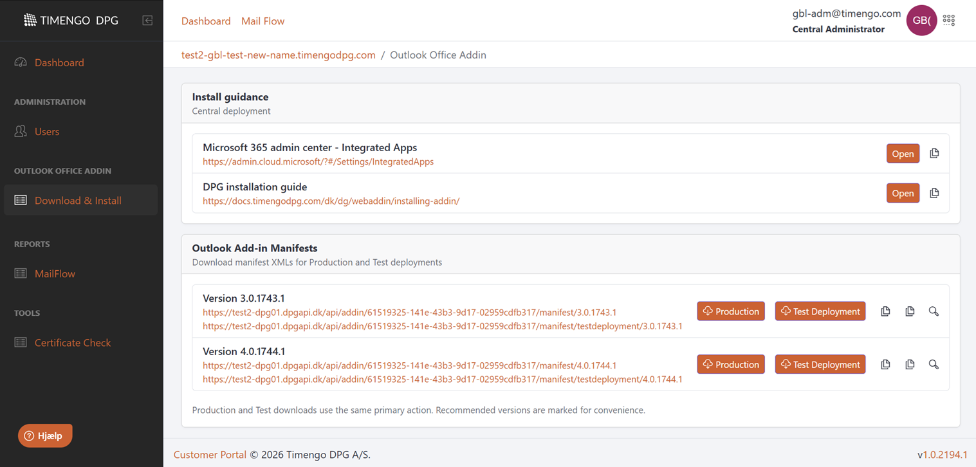Open the app launcher grid icon
The height and width of the screenshot is (467, 976).
(948, 21)
